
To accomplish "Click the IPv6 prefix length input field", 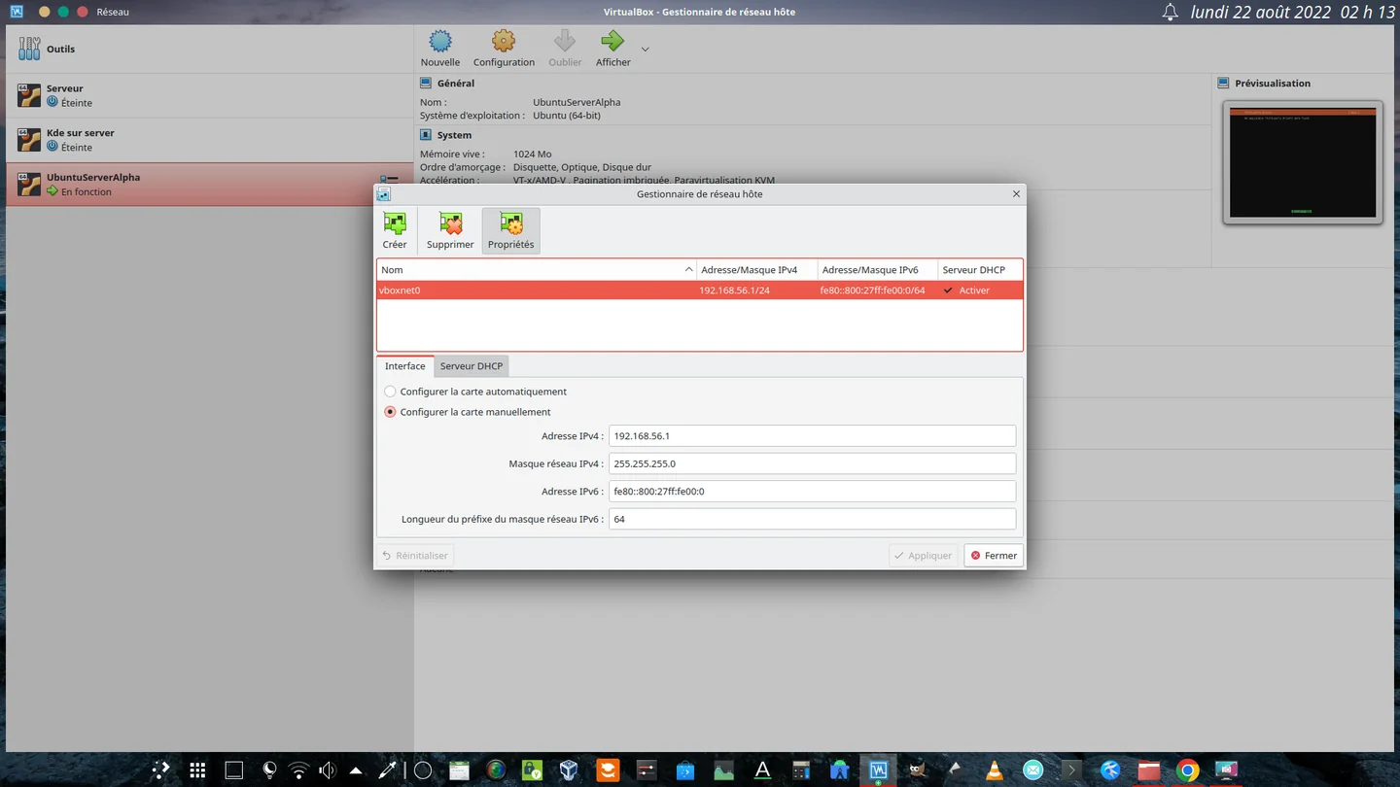I will [812, 519].
